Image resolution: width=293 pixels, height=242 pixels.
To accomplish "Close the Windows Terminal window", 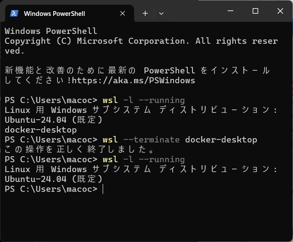I will 280,11.
